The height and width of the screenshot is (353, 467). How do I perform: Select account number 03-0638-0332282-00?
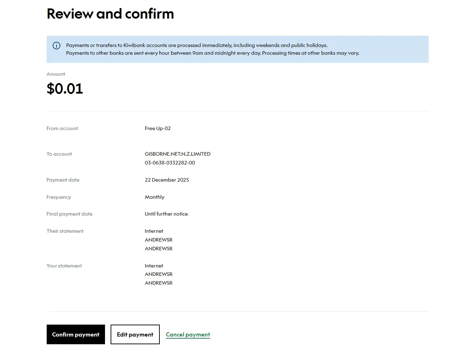click(170, 163)
